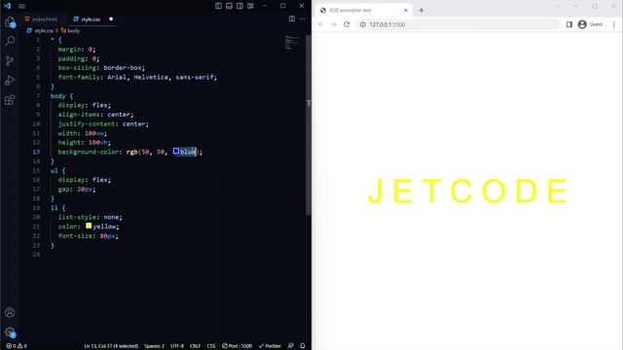Screen dimensions: 623x350
Task: Change the CSS language mode
Action: click(x=211, y=346)
